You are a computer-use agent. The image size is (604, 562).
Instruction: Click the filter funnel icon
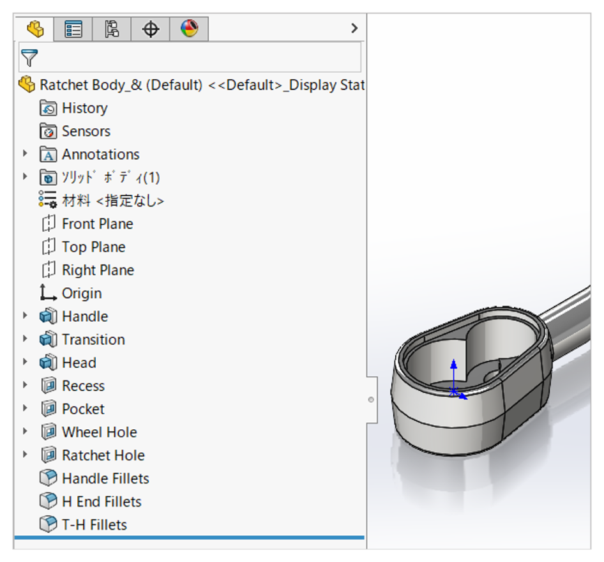click(x=29, y=58)
